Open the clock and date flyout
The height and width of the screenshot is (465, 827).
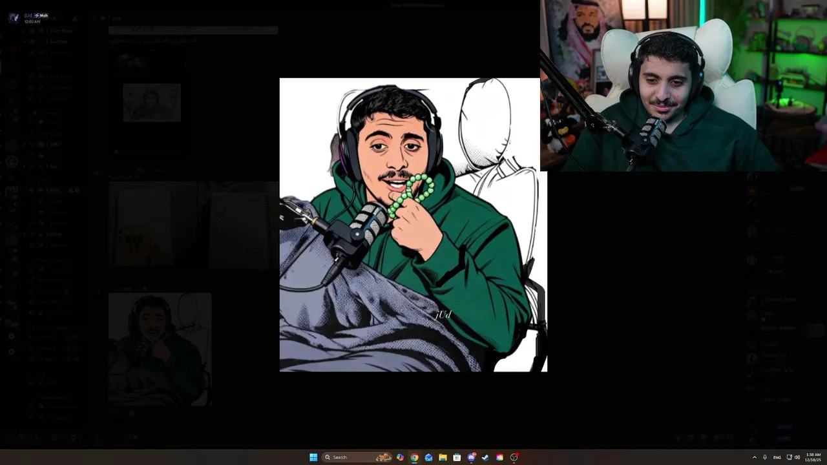click(x=813, y=457)
